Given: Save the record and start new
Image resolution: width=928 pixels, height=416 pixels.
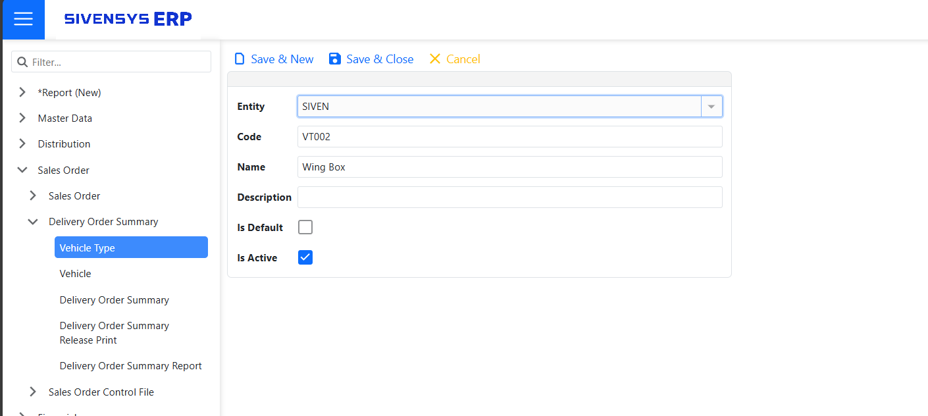Looking at the screenshot, I should [274, 59].
